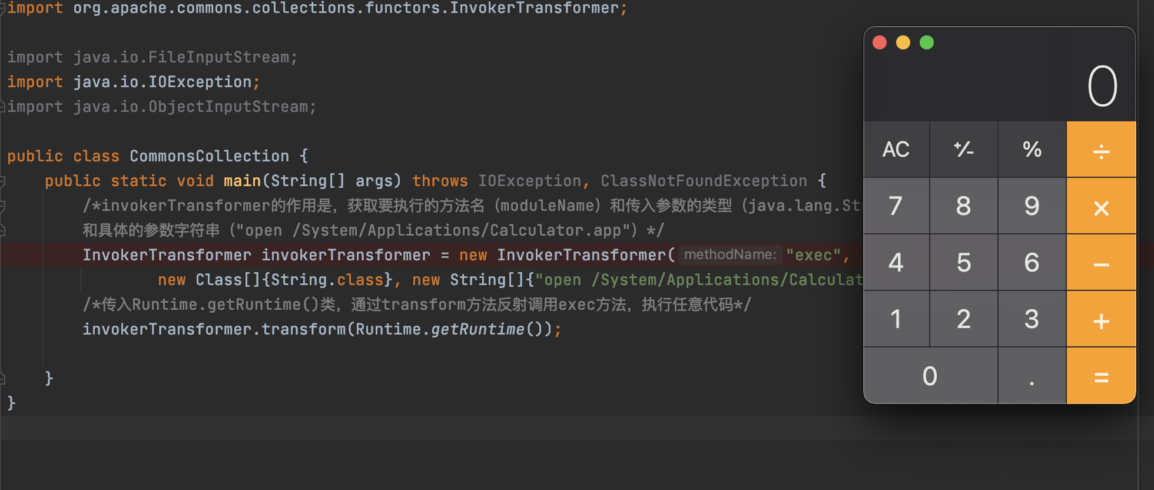Click the methodName: parameter hint
This screenshot has width=1154, height=490.
(x=730, y=254)
